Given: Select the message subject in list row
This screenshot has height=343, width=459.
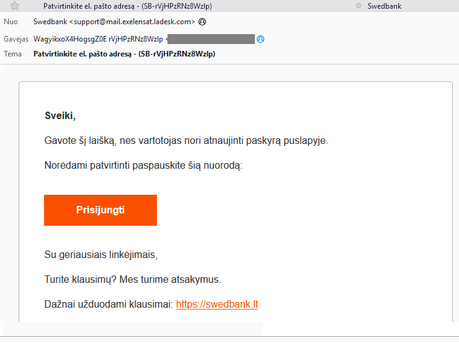Looking at the screenshot, I should 128,6.
